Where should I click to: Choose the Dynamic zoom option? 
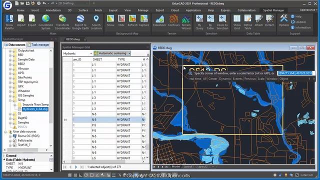click(x=225, y=79)
